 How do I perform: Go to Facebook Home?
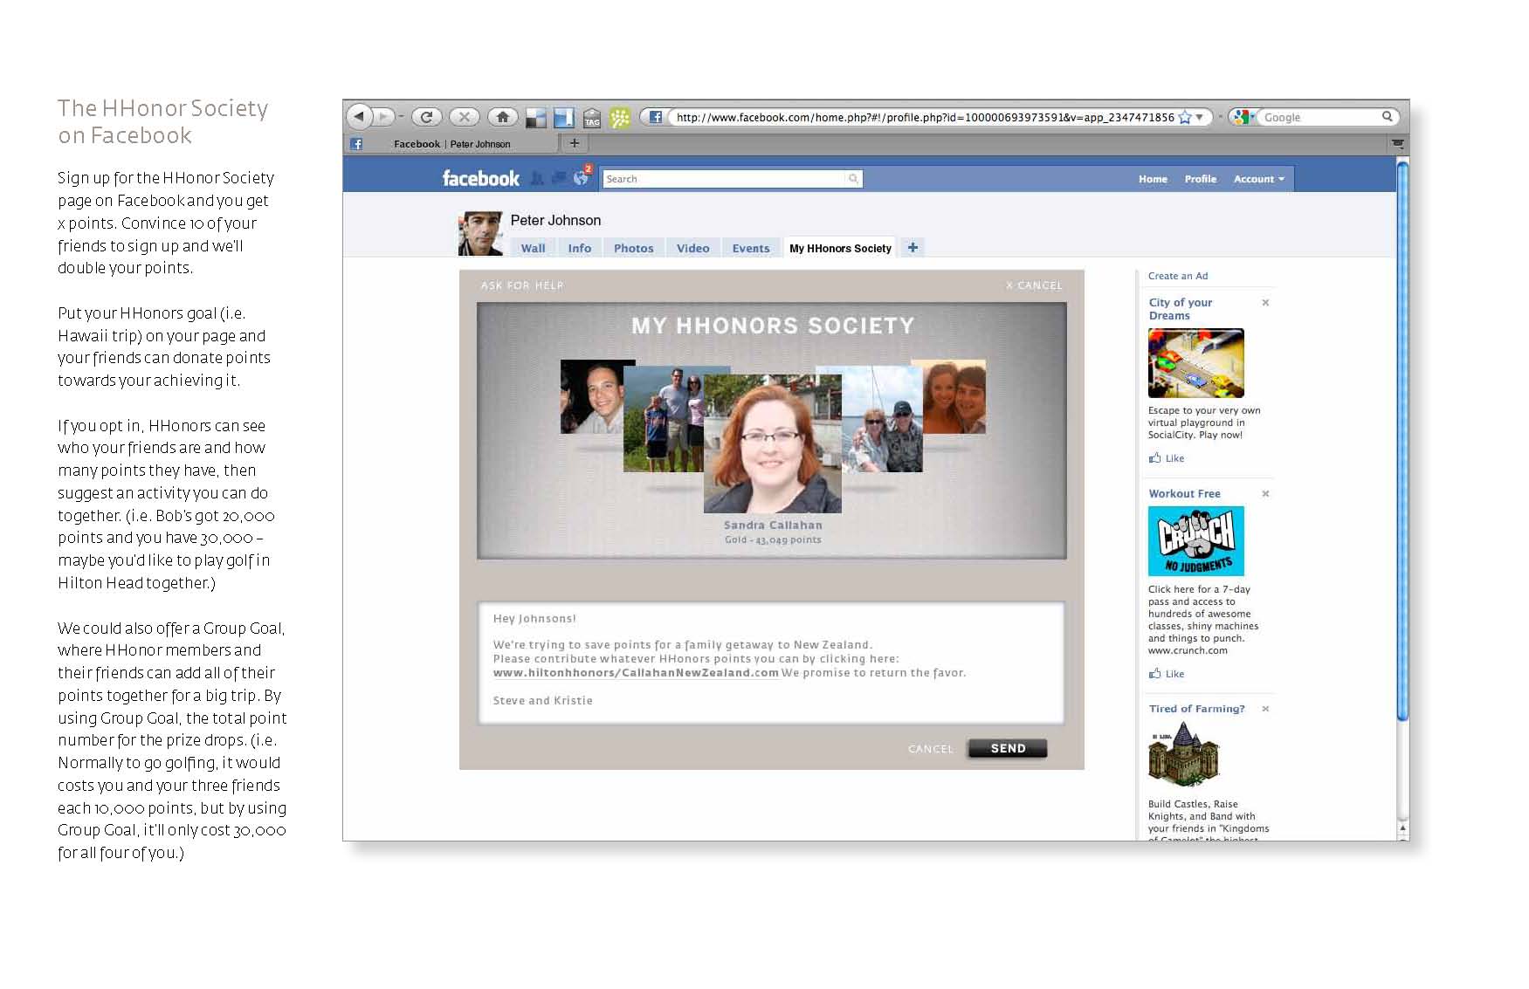pyautogui.click(x=1153, y=179)
